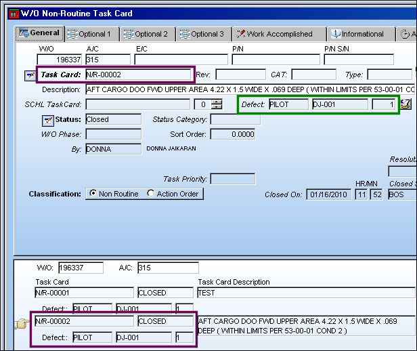Click the Defect type field PILOT in top panel
Screen dimensions: 417x351
tap(288, 104)
